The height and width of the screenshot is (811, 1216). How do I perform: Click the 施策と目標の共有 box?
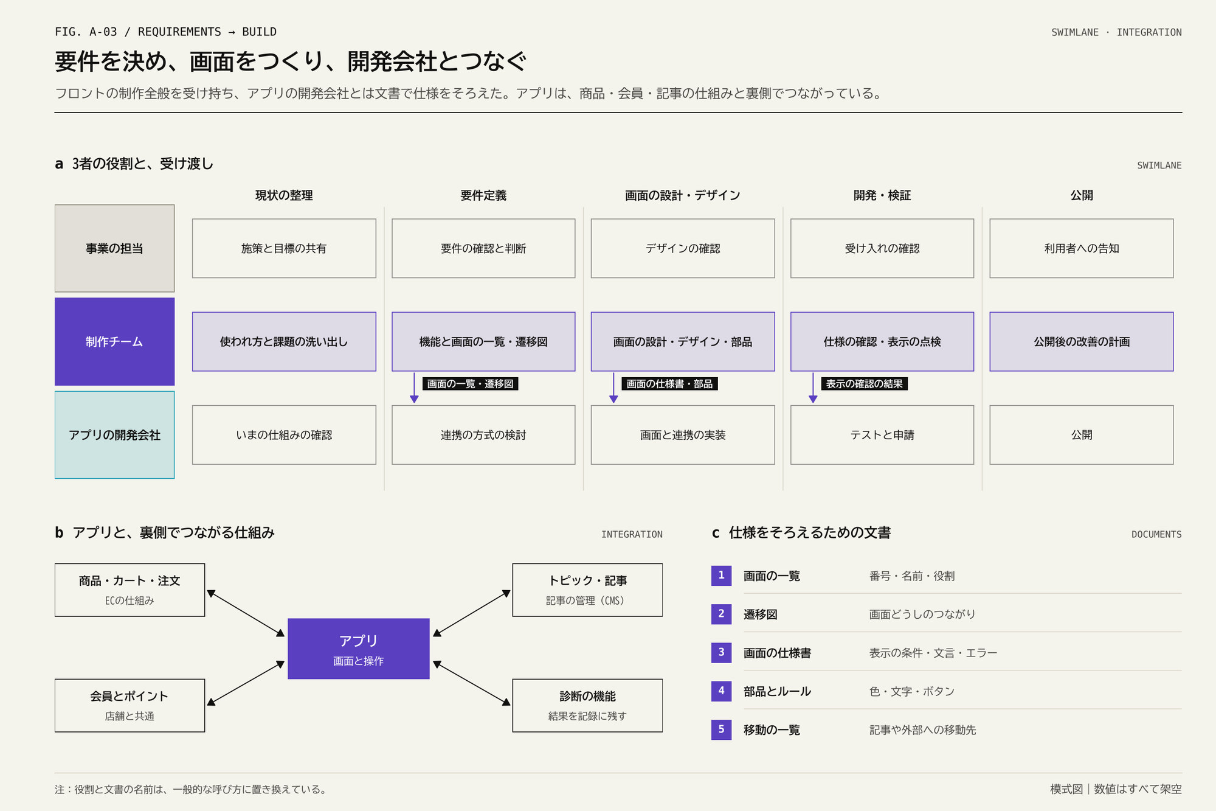[284, 248]
